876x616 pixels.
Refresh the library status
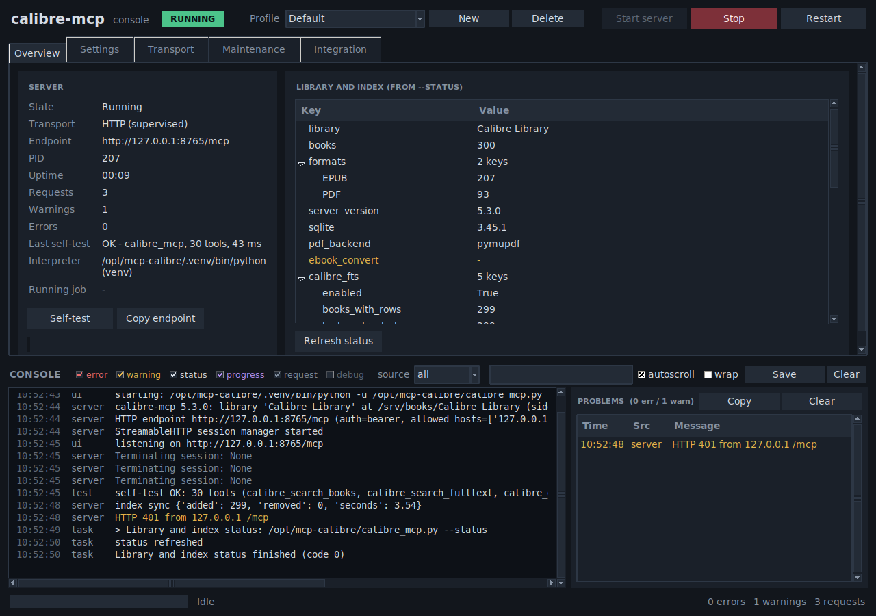(x=339, y=341)
